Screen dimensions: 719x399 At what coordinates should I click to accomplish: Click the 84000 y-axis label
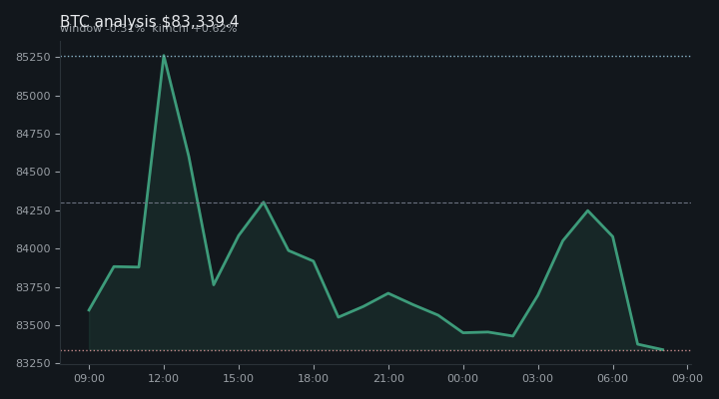click(x=33, y=248)
